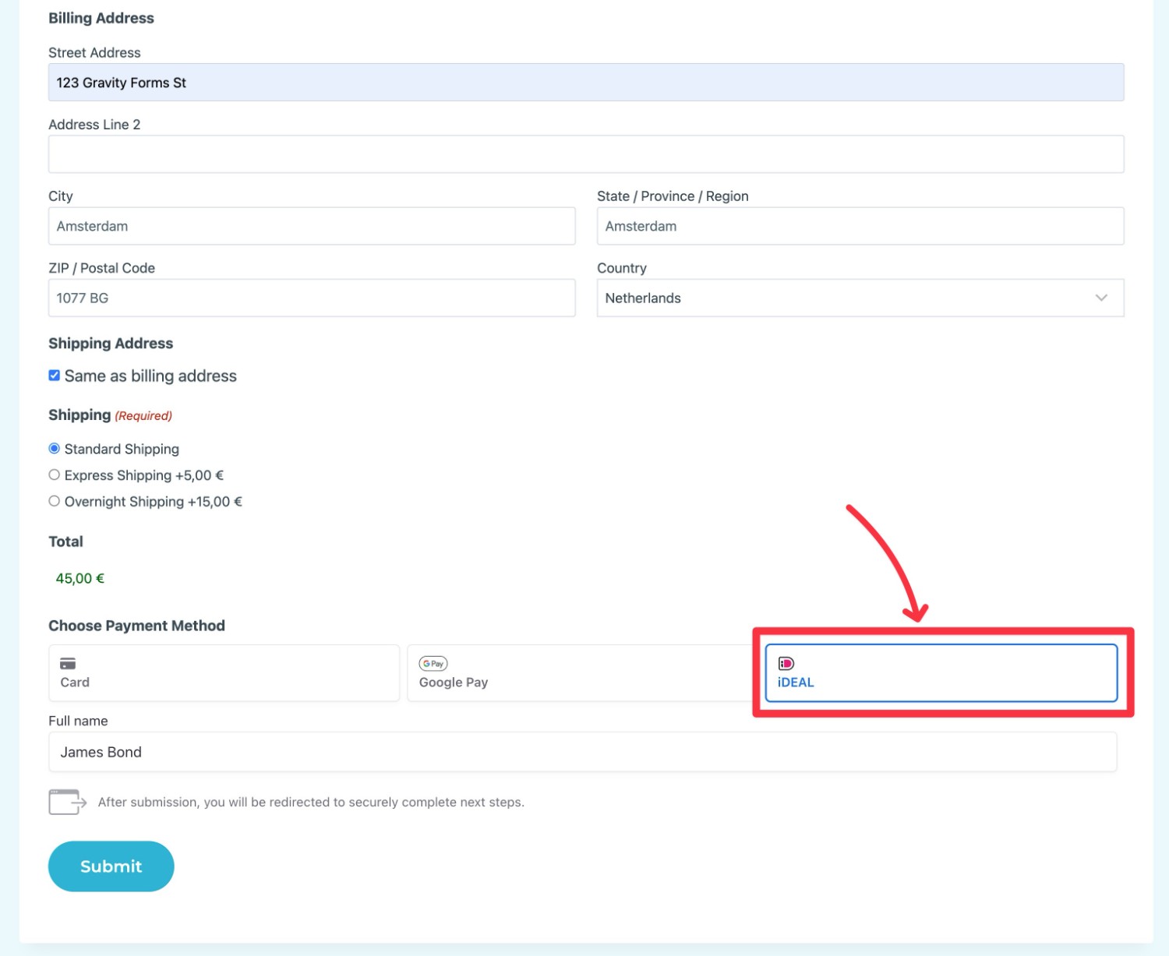The height and width of the screenshot is (956, 1169).
Task: Open the Country dropdown showing Netherlands
Action: 860,298
